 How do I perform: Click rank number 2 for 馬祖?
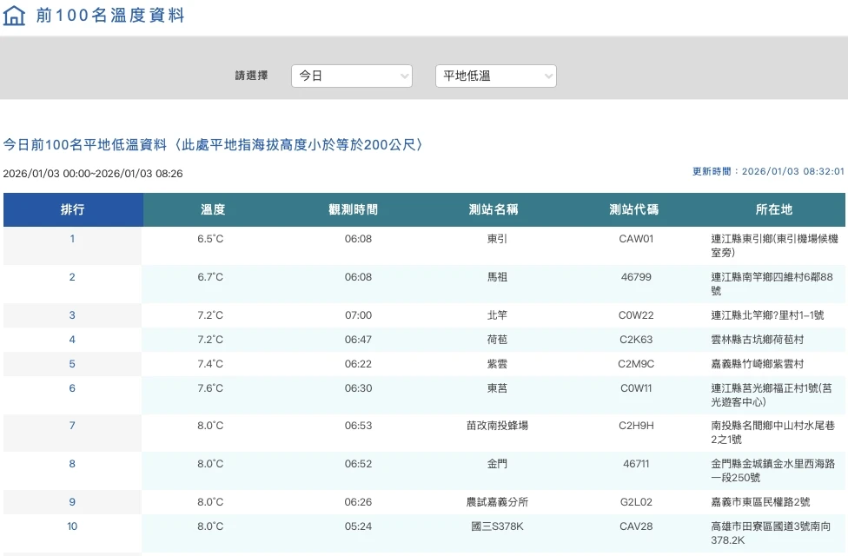(x=73, y=278)
